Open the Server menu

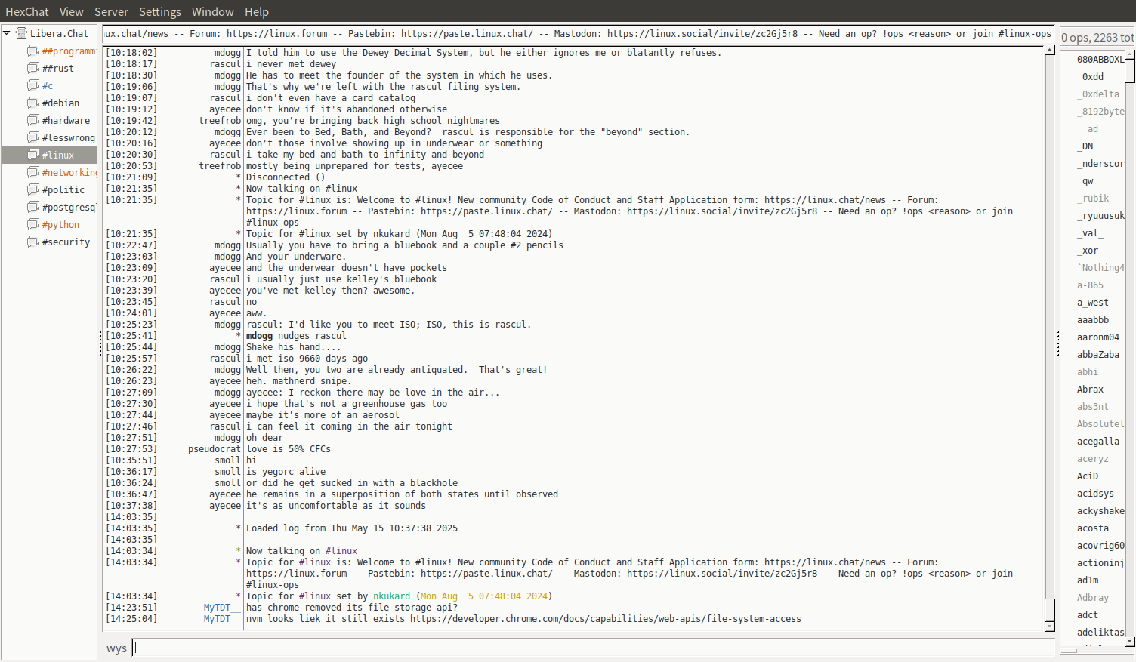(111, 11)
